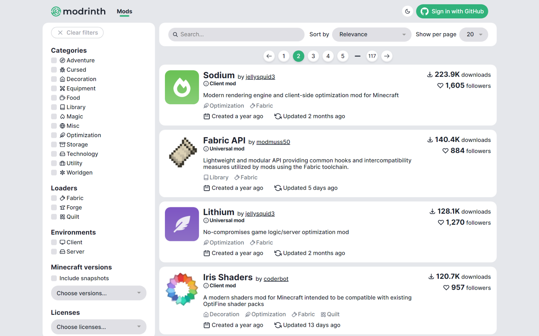The image size is (539, 336).
Task: Go to previous page arrow
Action: [x=269, y=56]
